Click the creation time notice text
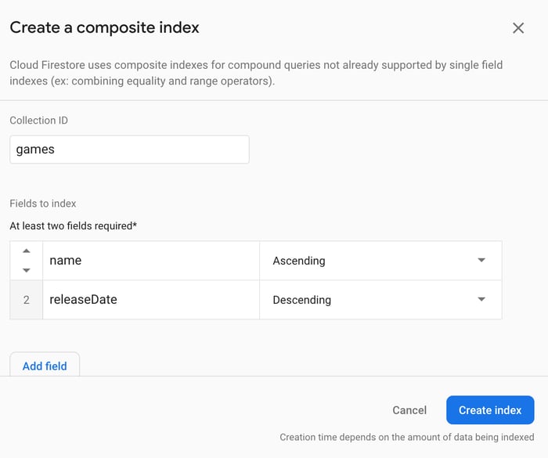This screenshot has width=548, height=458. (x=407, y=437)
